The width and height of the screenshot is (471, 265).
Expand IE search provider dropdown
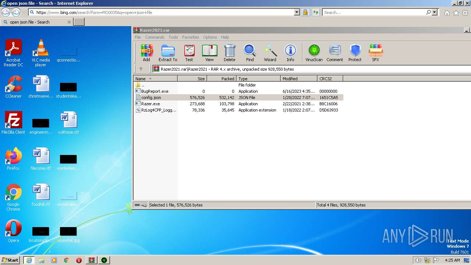pos(435,12)
